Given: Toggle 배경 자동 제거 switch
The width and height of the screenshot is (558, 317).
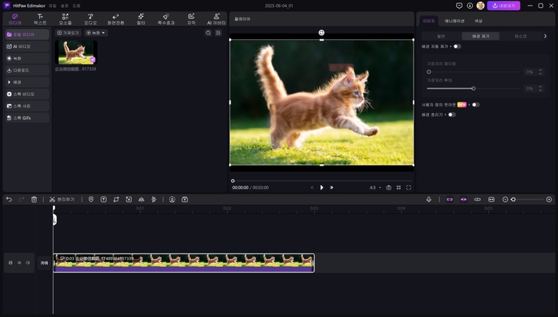Looking at the screenshot, I should click(x=457, y=46).
